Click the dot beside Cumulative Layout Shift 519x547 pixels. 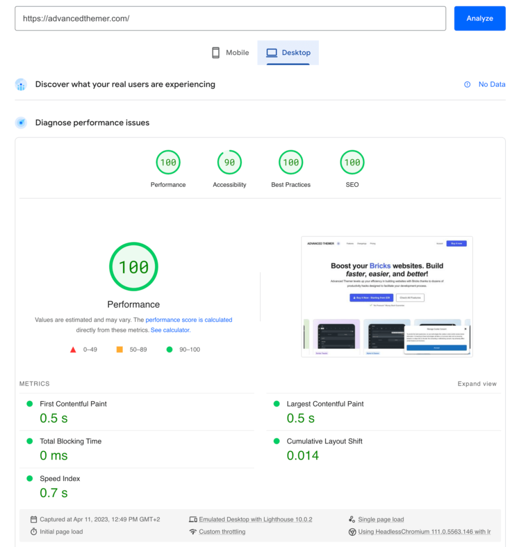click(276, 441)
